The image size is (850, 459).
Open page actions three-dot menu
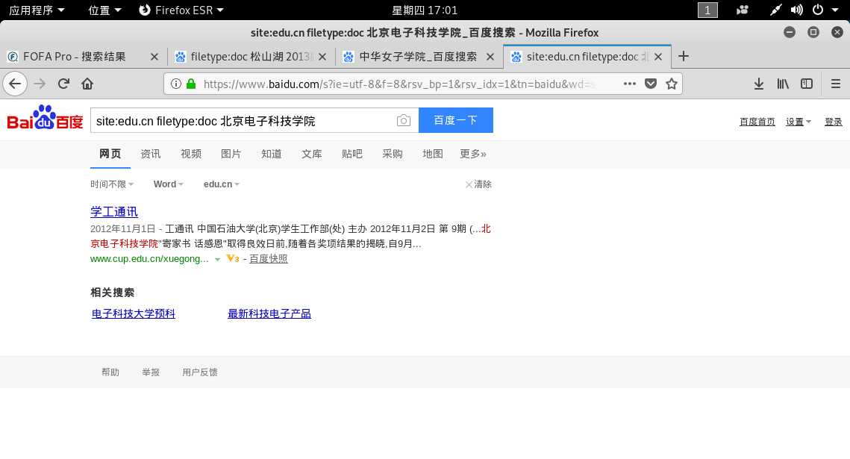tap(629, 84)
